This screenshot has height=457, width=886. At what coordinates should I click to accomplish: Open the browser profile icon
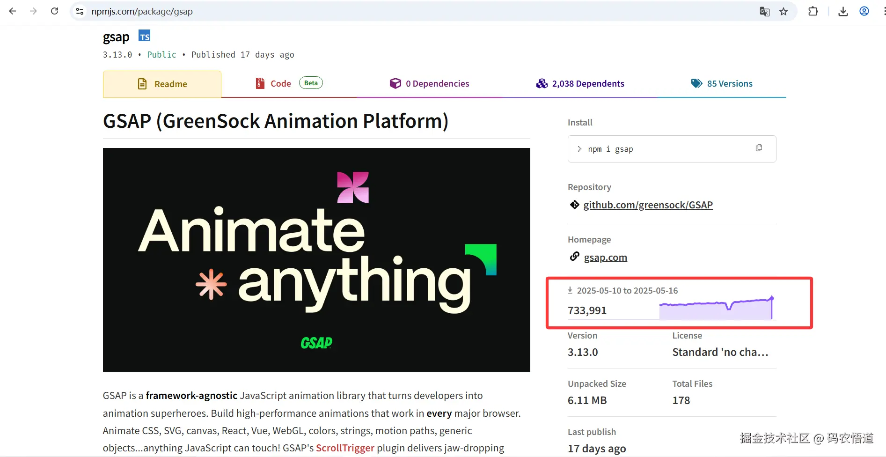pyautogui.click(x=864, y=11)
